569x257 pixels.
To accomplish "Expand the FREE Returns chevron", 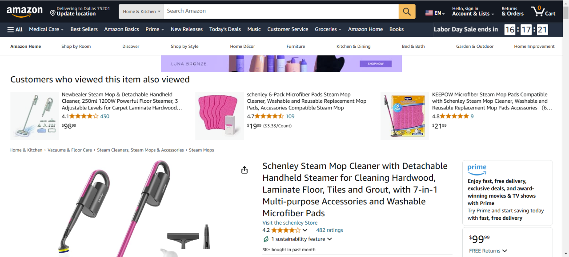I will click(x=505, y=251).
